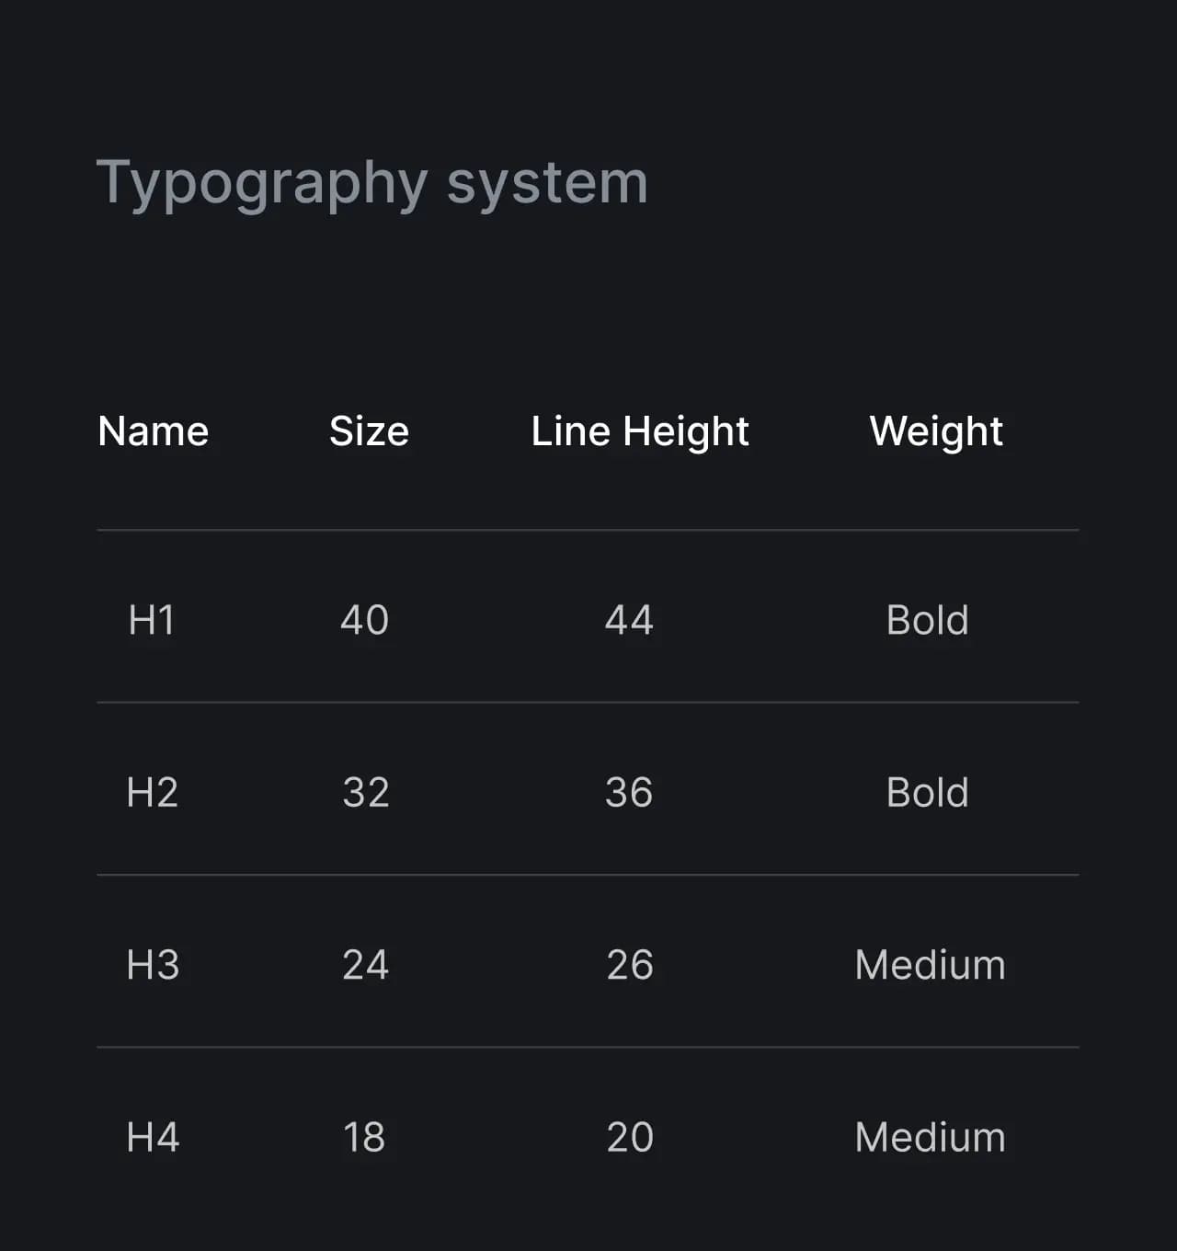Click Medium weight in H4 row
Viewport: 1177px width, 1251px height.
point(930,1137)
